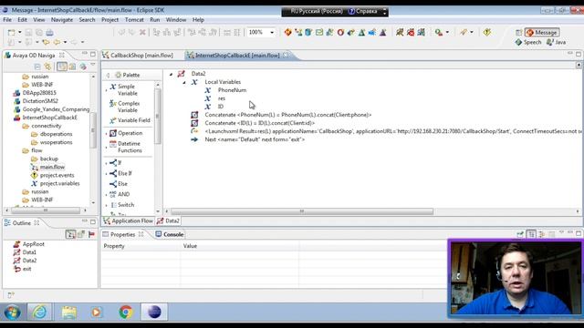Collapse the Palette panel arrow
584x328 pixels.
pyautogui.click(x=108, y=75)
